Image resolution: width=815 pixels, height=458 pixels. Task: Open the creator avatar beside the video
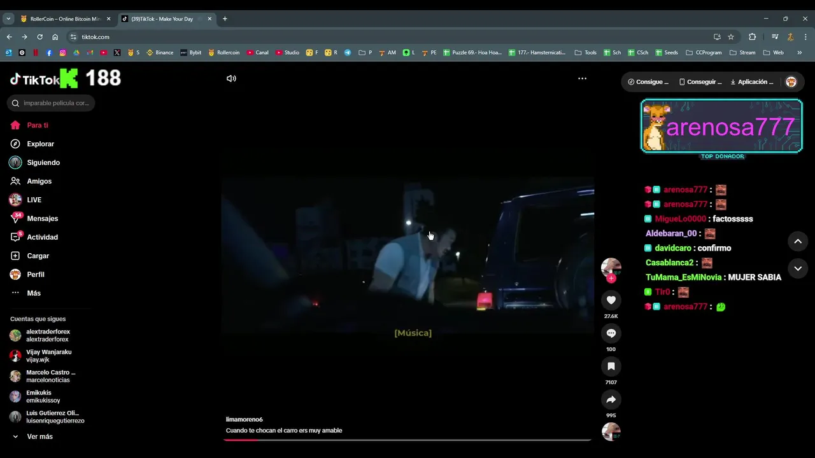pos(611,267)
